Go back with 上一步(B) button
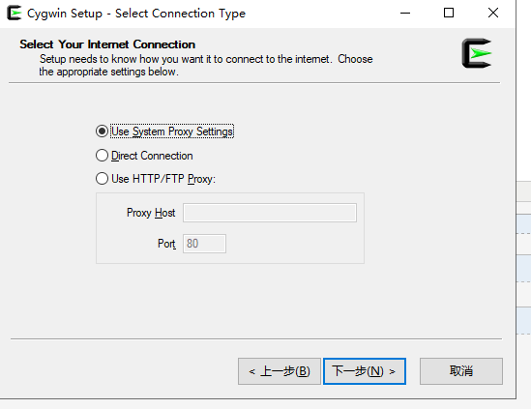 tap(280, 371)
